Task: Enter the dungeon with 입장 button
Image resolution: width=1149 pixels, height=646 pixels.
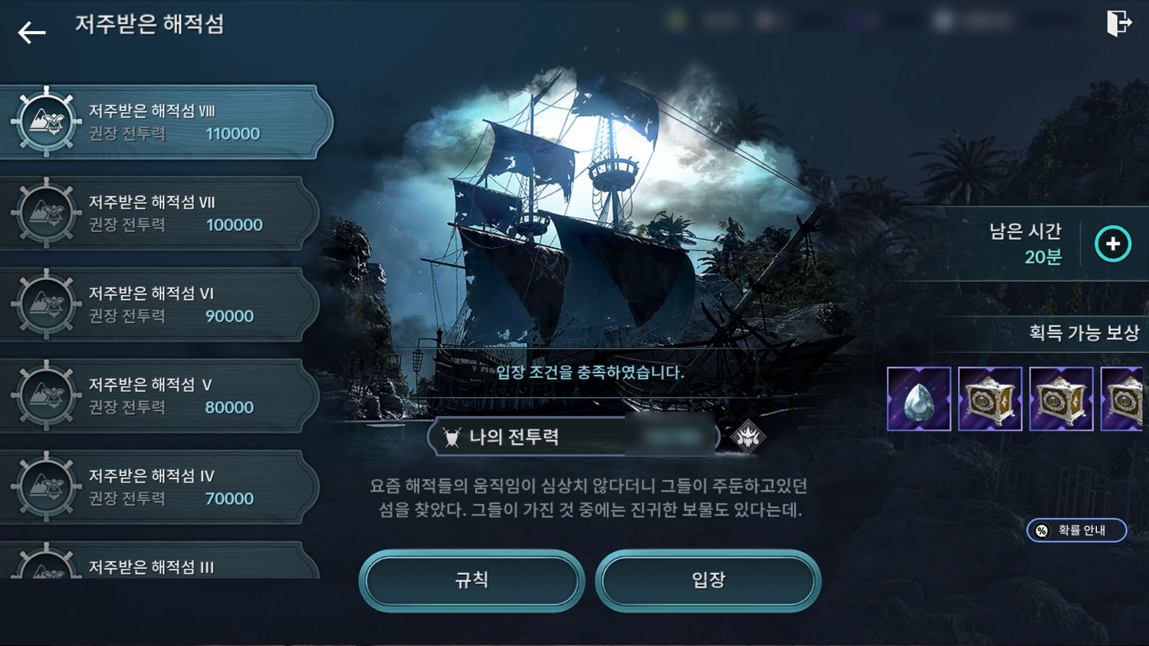Action: (708, 580)
